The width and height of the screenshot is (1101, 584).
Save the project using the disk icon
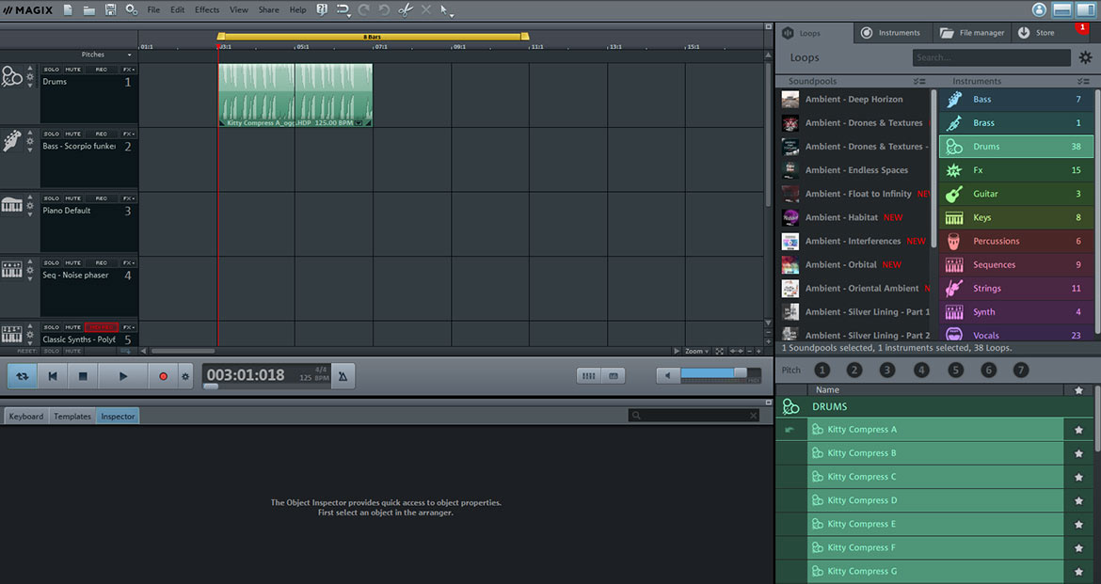(x=111, y=9)
